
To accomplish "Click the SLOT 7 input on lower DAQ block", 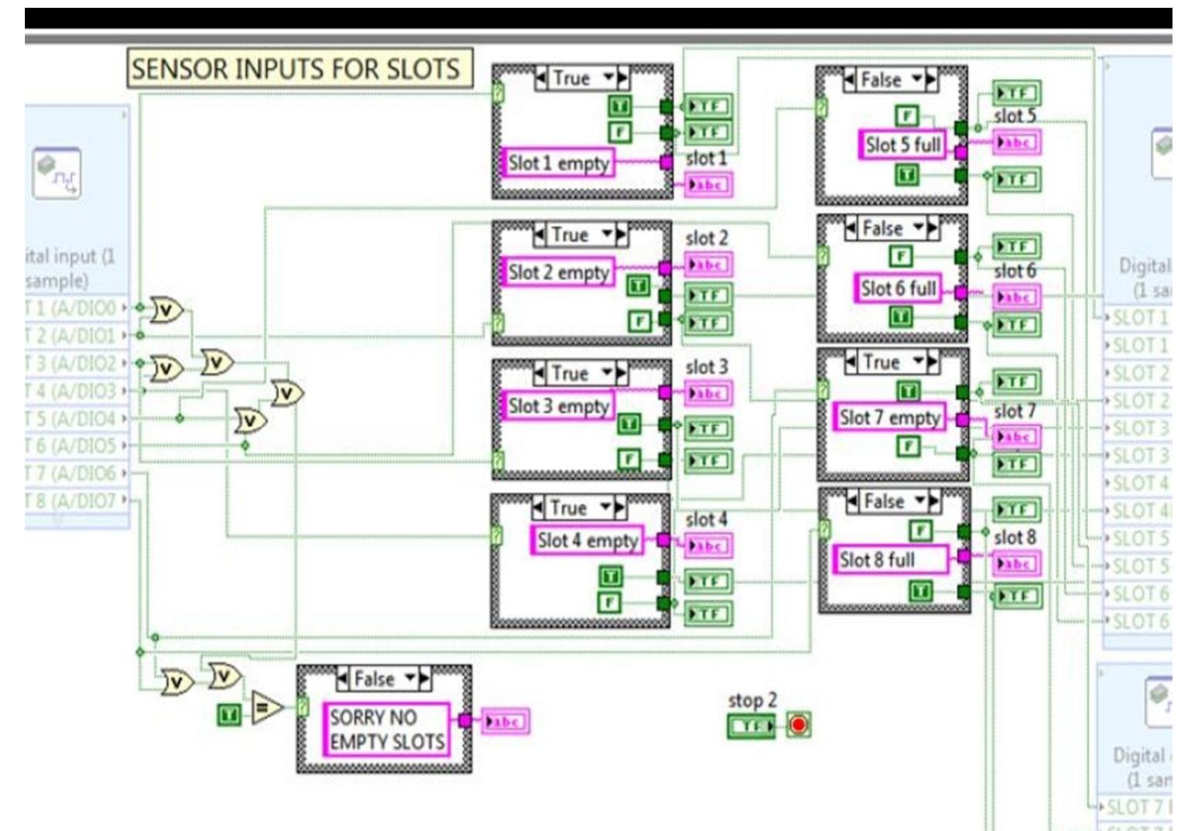I will pos(1138,807).
